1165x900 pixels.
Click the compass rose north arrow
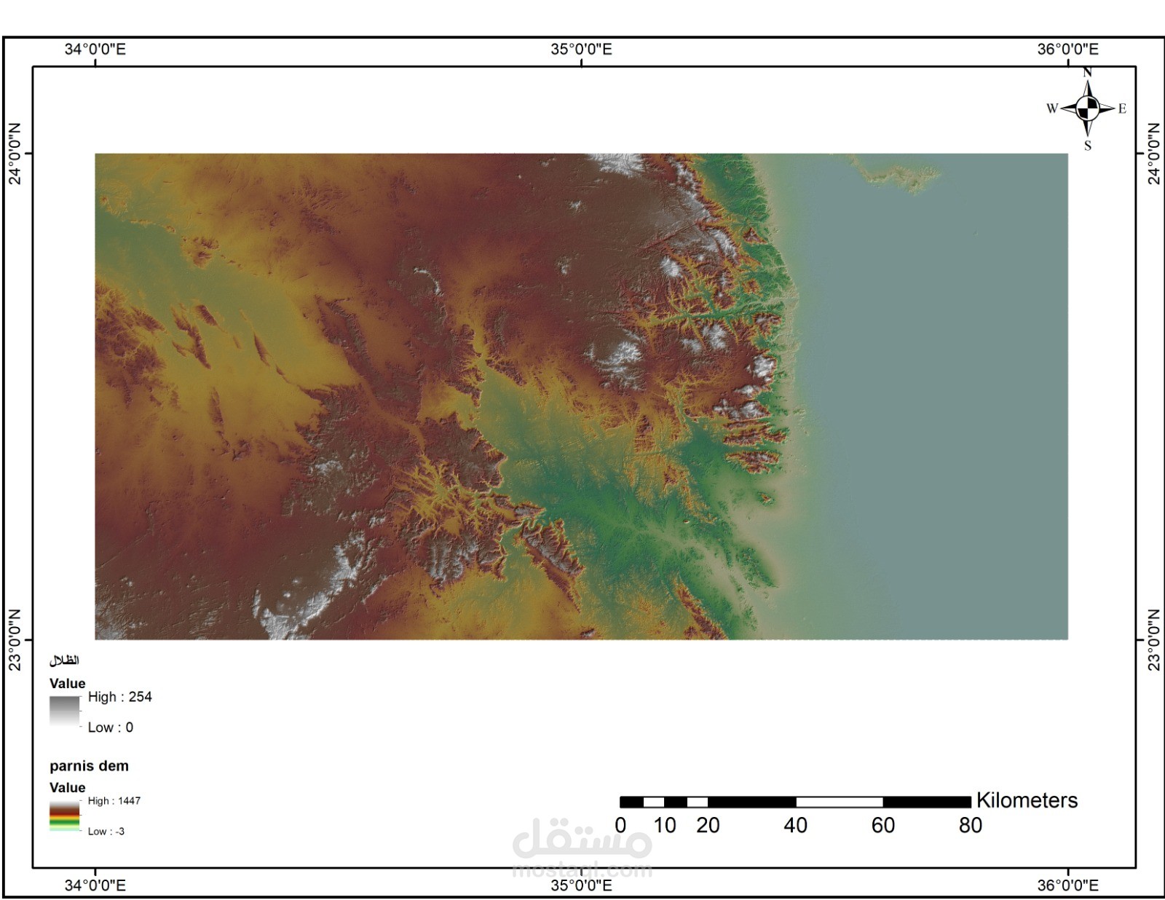coord(1088,108)
